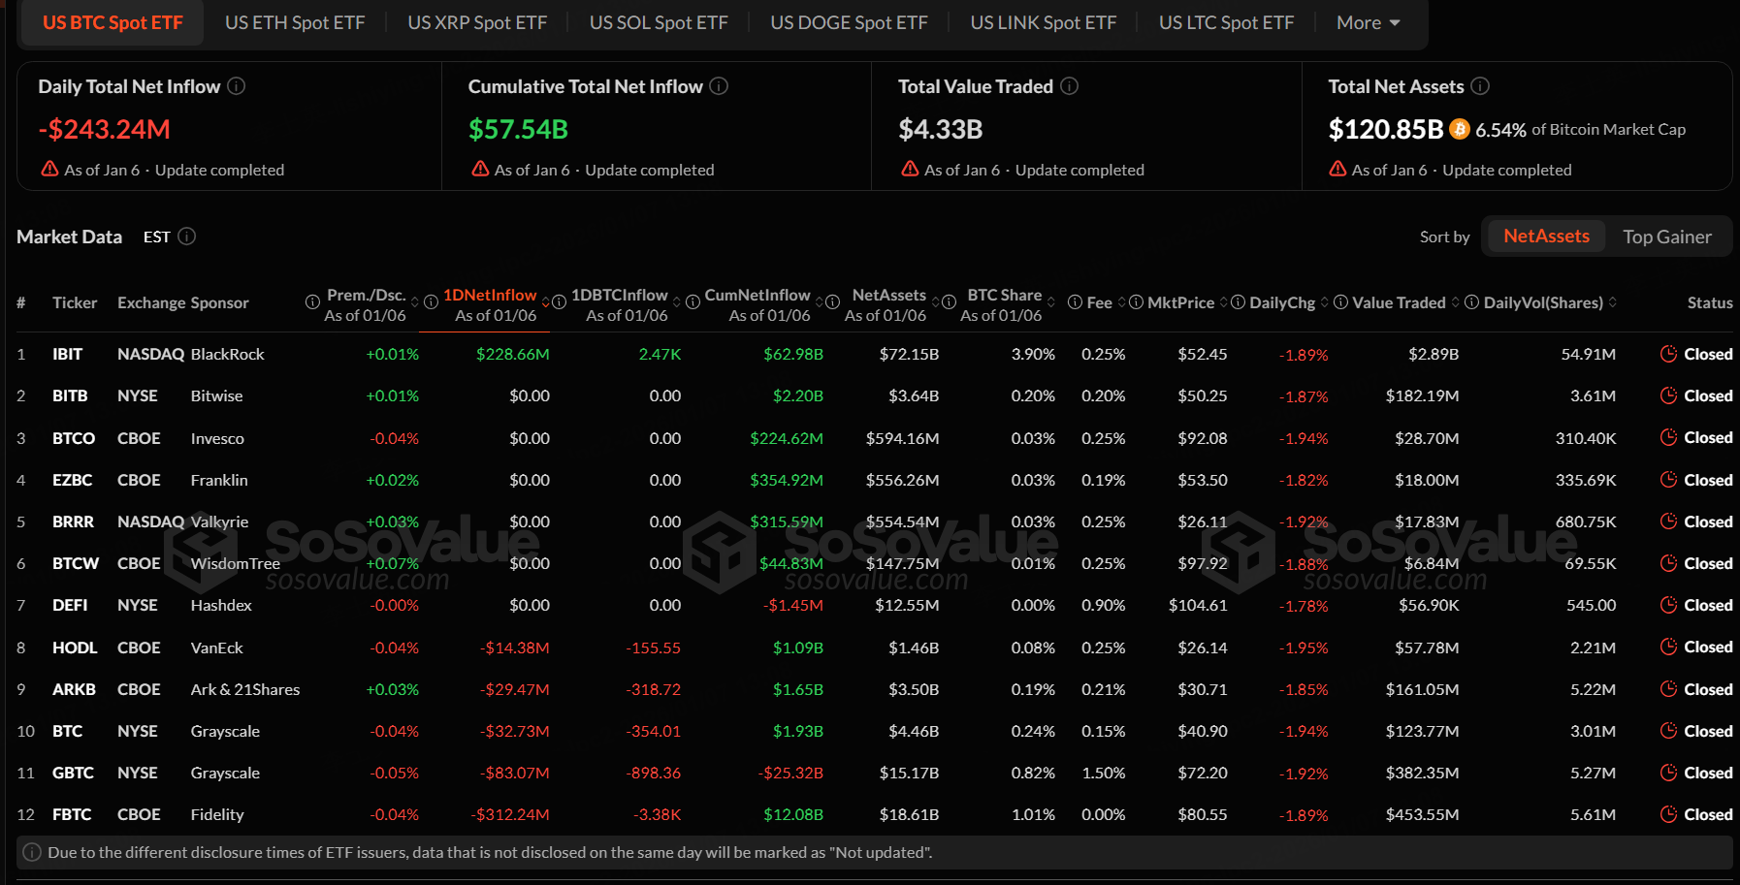Sort by NetAssets using the toggle

[1546, 237]
